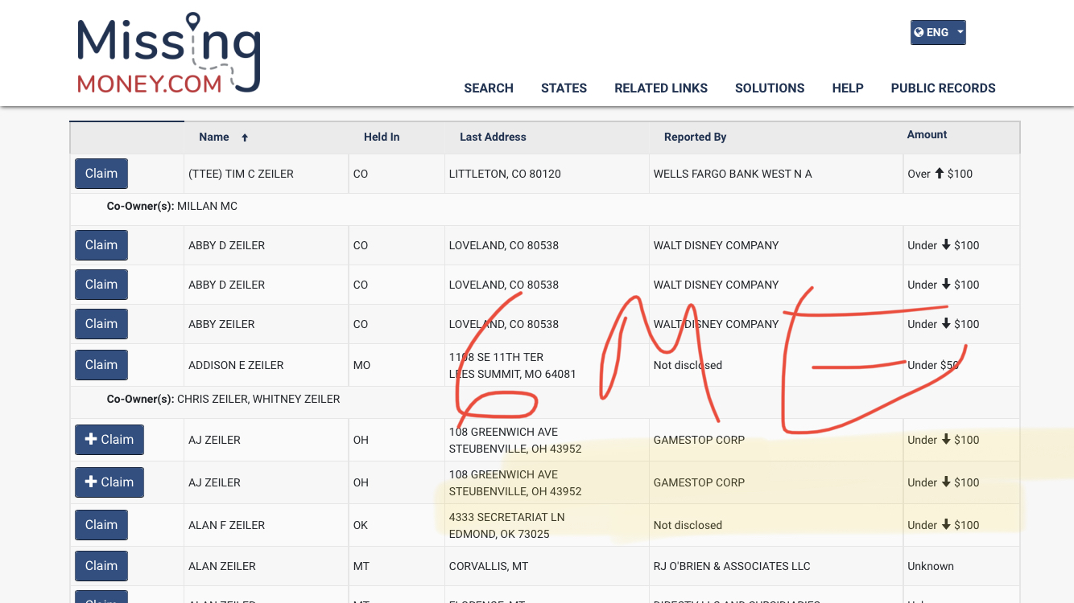1074x603 pixels.
Task: Click the globe icon in language button
Action: [919, 33]
